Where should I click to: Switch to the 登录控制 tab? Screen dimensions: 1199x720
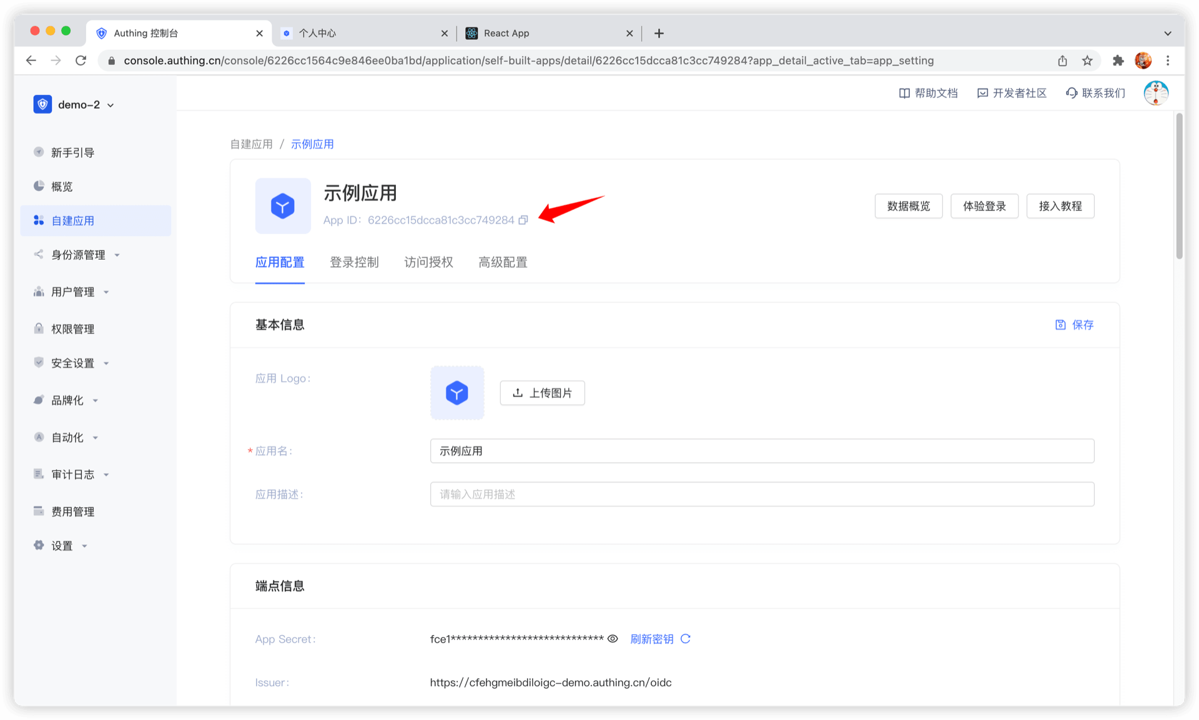pyautogui.click(x=354, y=262)
